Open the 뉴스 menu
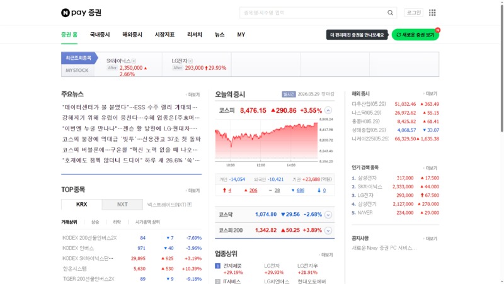The width and height of the screenshot is (504, 284). [x=219, y=35]
